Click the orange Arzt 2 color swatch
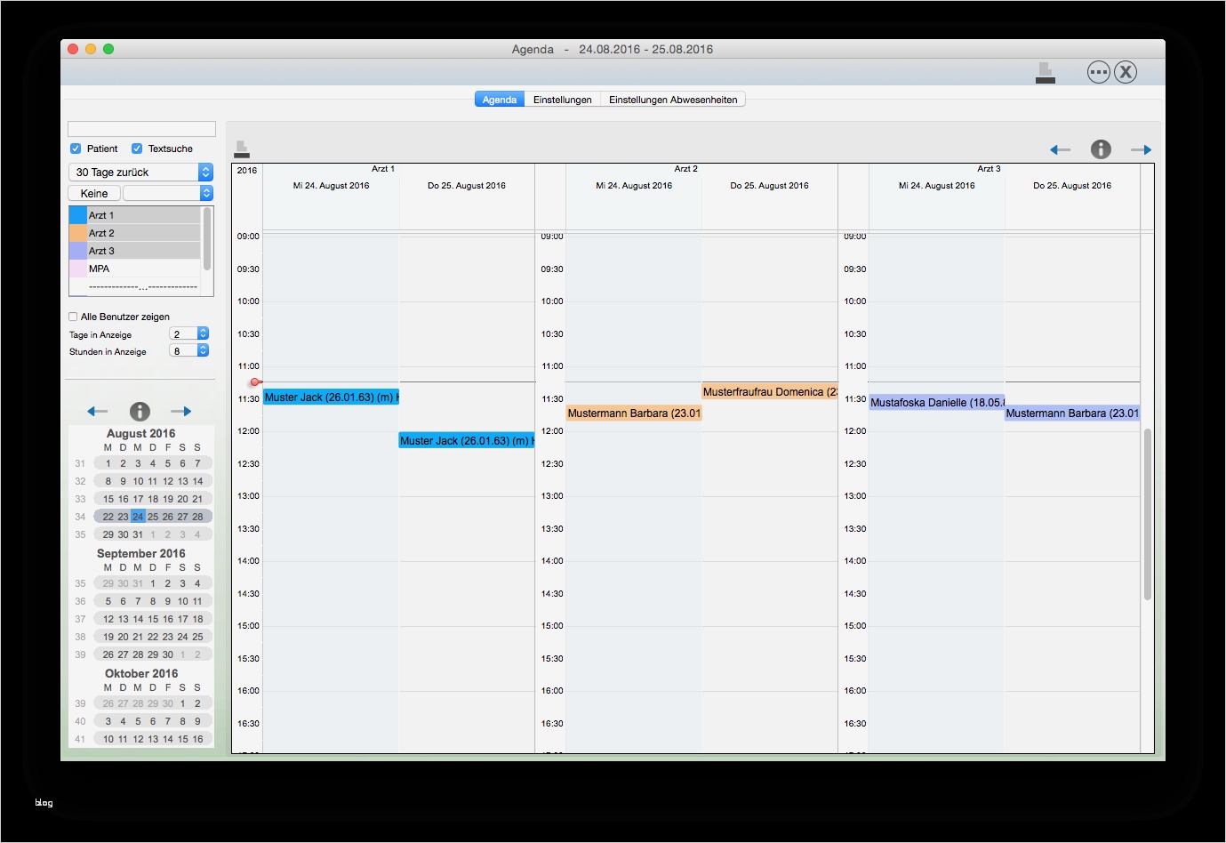This screenshot has width=1226, height=843. coord(78,233)
